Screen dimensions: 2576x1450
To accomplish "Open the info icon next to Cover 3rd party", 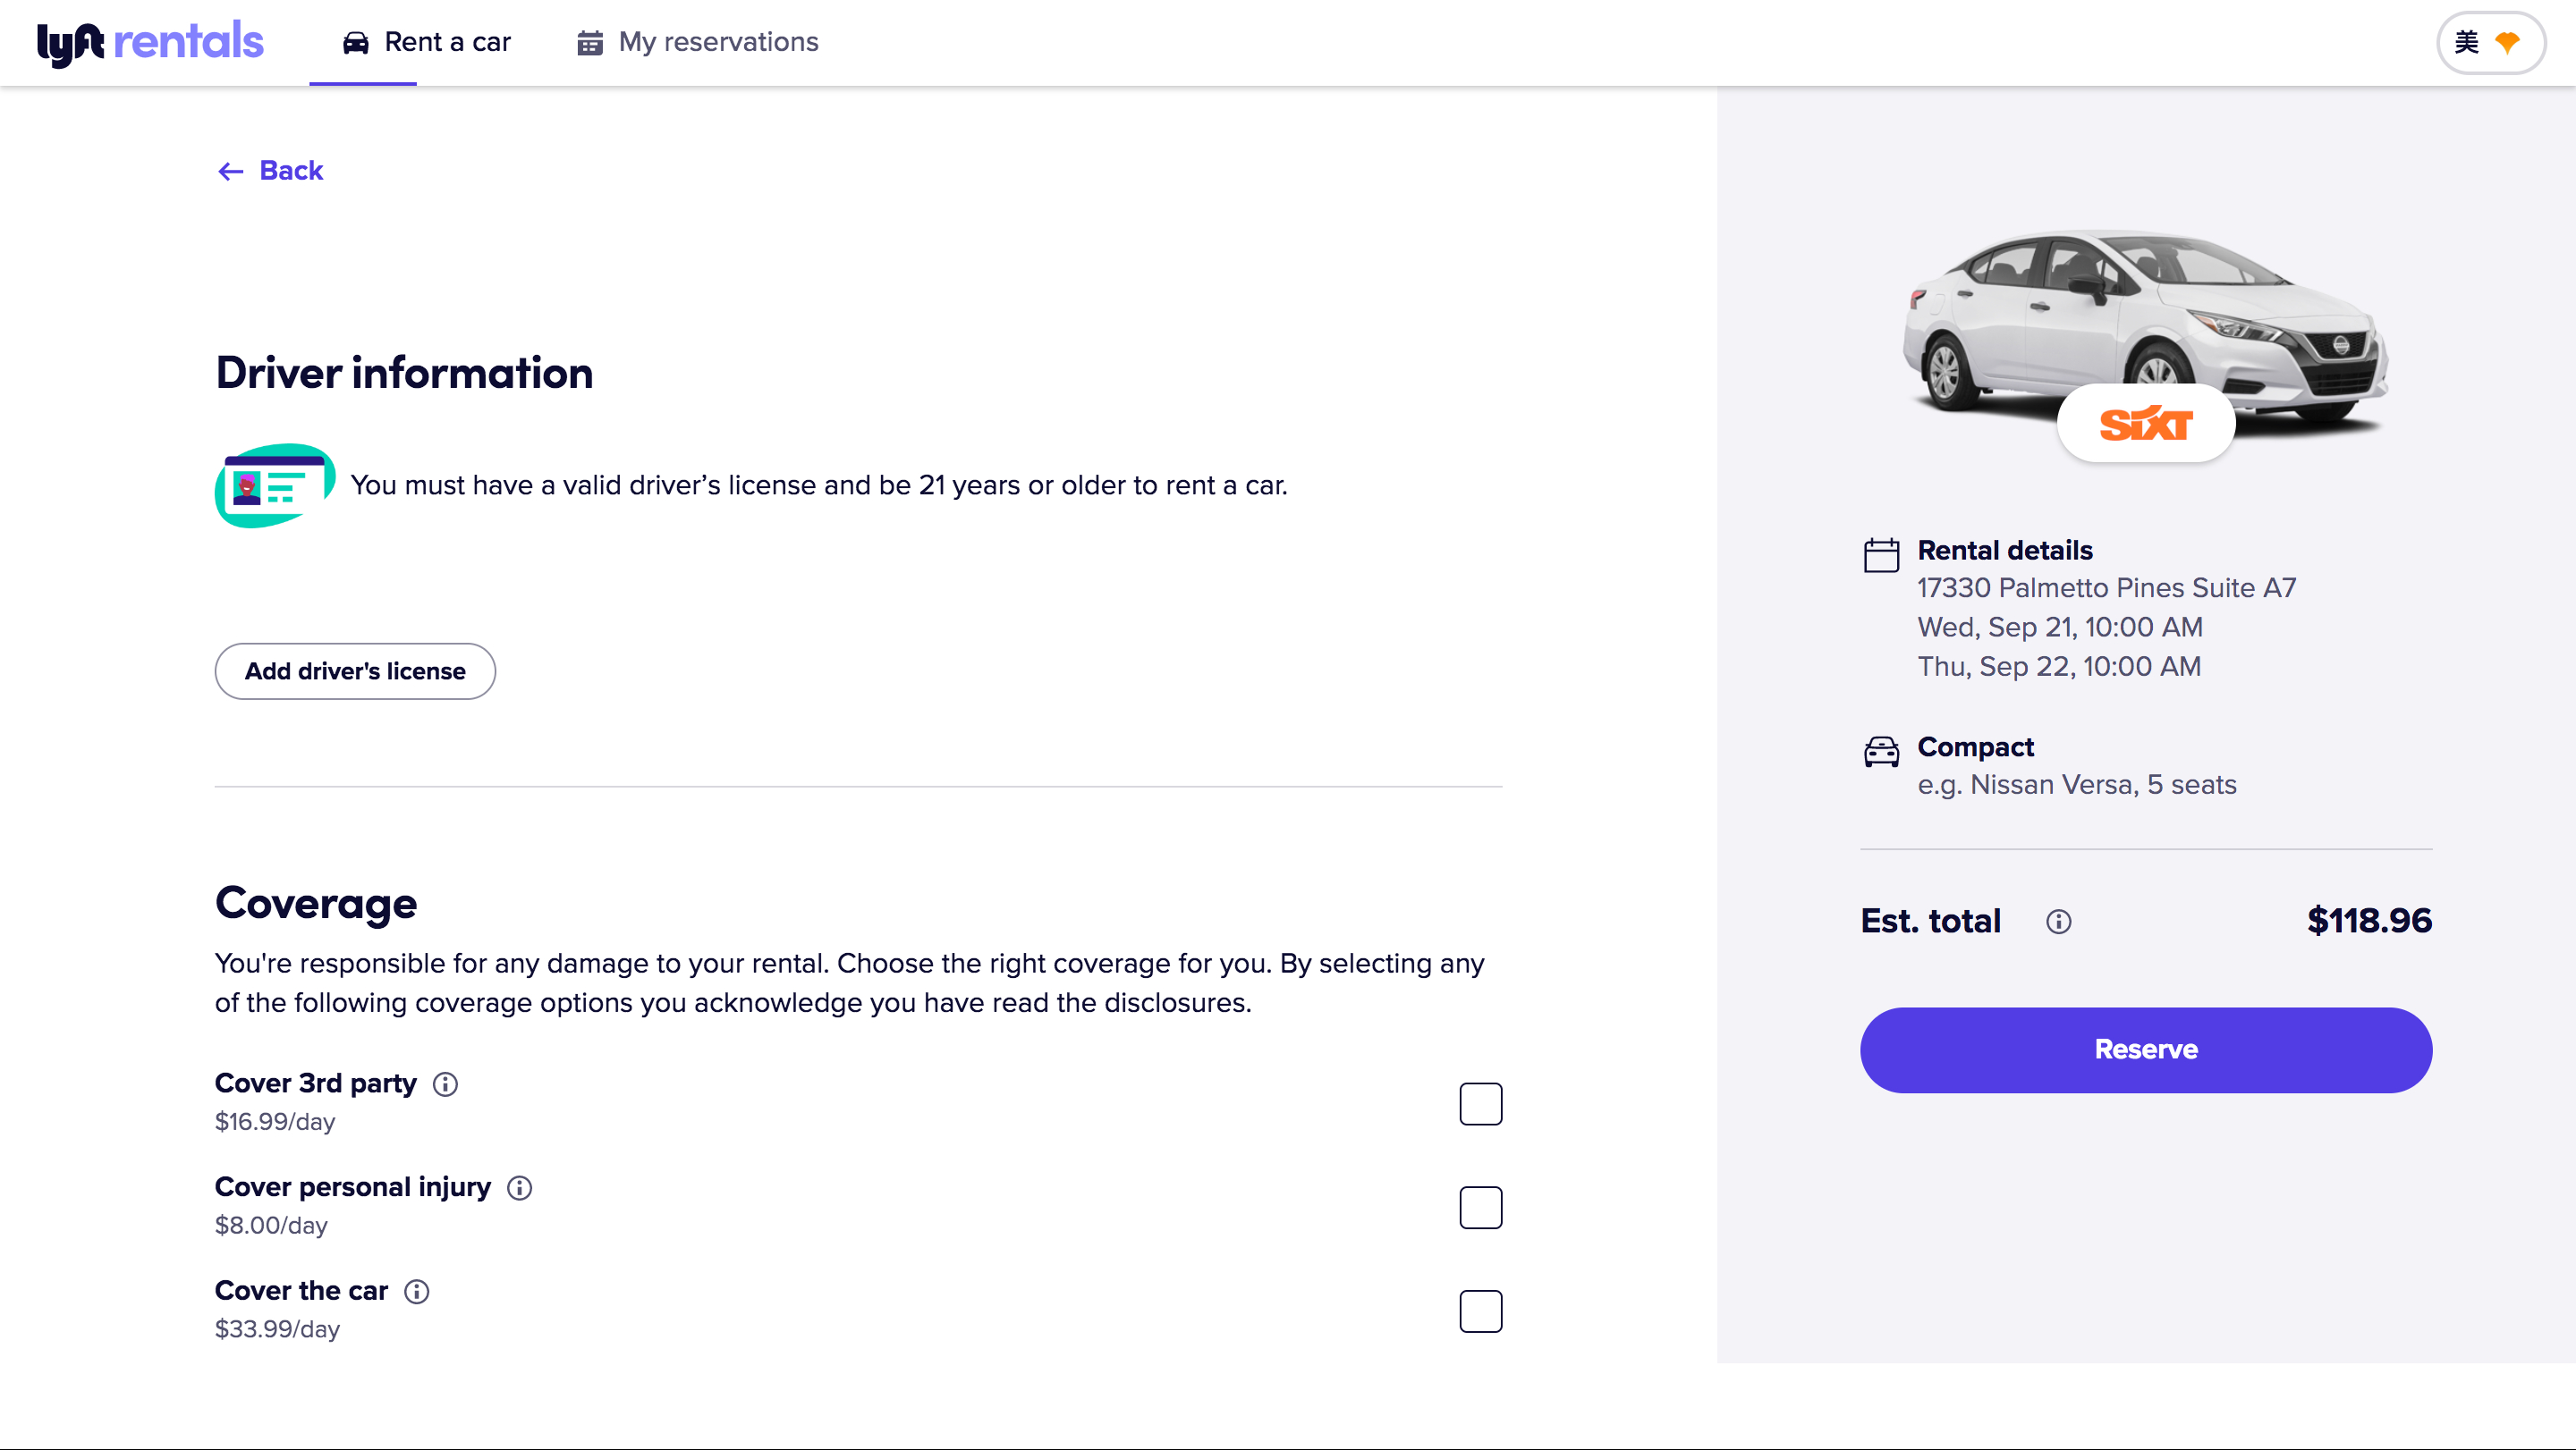I will 445,1084.
